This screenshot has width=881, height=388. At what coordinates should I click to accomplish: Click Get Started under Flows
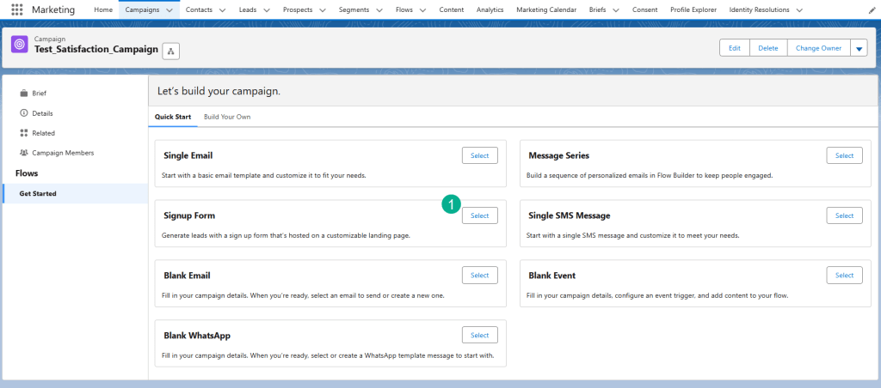(x=38, y=193)
